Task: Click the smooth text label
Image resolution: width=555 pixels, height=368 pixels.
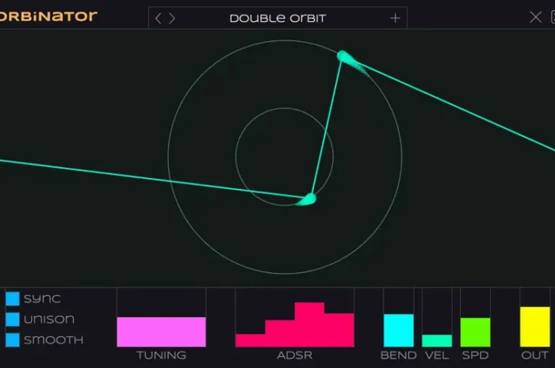Action: [x=53, y=340]
